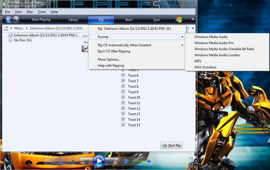Uncheck Track 6 checkbox

123,75
